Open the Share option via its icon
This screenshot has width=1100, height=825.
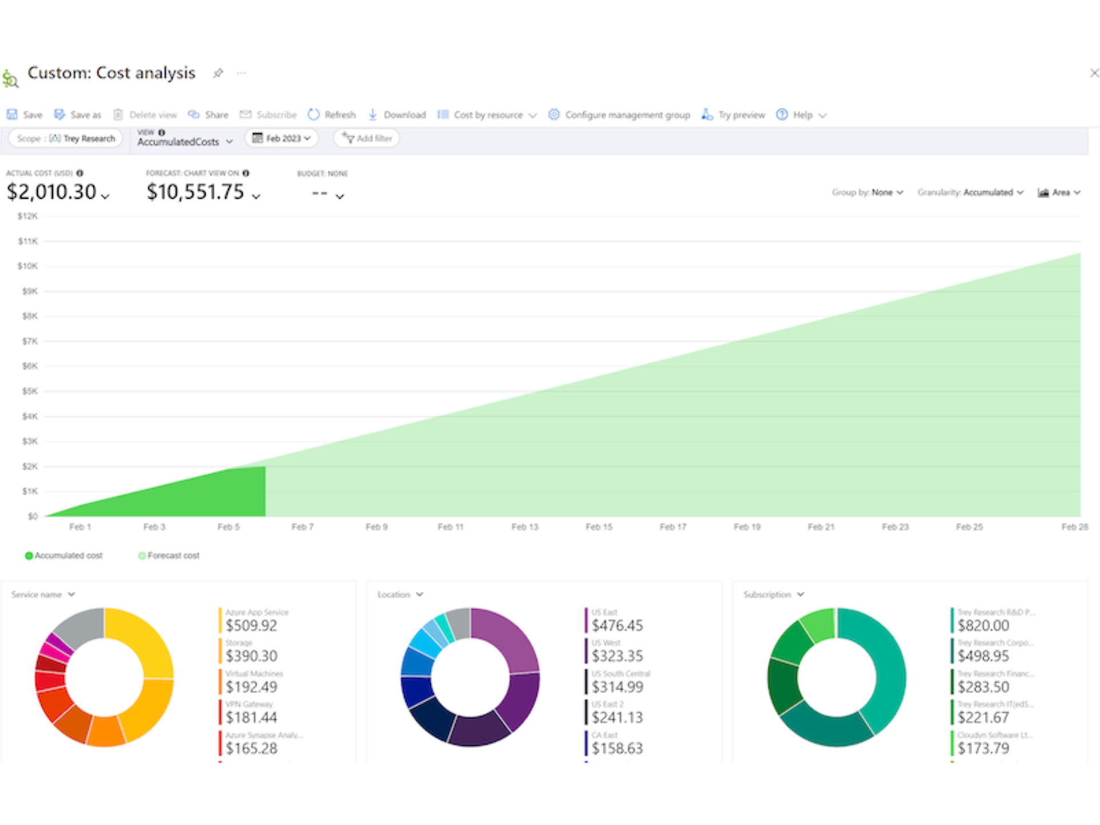195,115
